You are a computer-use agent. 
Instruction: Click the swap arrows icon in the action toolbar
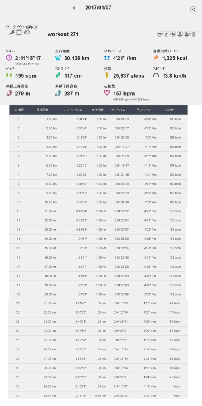click(173, 34)
